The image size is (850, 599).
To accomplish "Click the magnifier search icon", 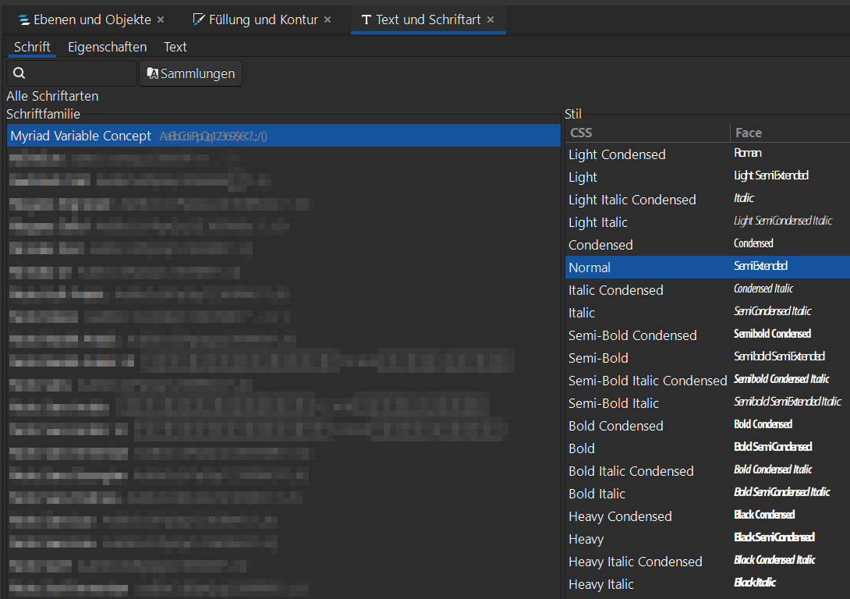I will 19,73.
